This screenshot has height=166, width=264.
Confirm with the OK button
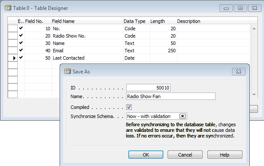click(146, 154)
